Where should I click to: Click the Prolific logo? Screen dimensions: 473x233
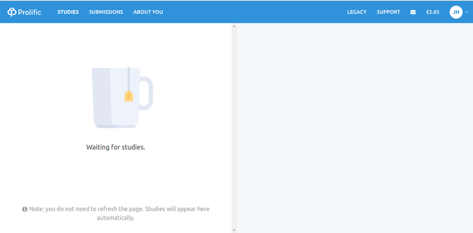tap(24, 12)
